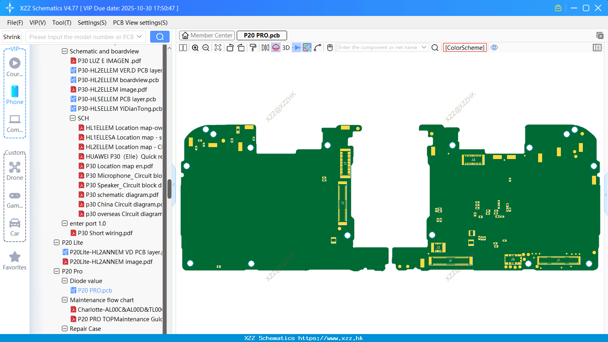Toggle the eye visibility icon
Image resolution: width=608 pixels, height=342 pixels.
click(494, 47)
